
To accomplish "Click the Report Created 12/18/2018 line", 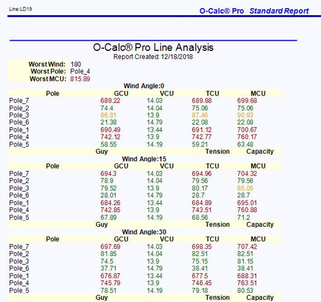I will (x=153, y=57).
